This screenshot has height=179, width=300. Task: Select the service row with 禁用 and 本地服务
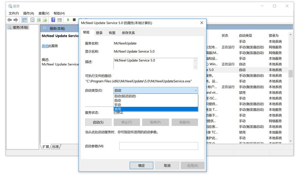coord(247,133)
